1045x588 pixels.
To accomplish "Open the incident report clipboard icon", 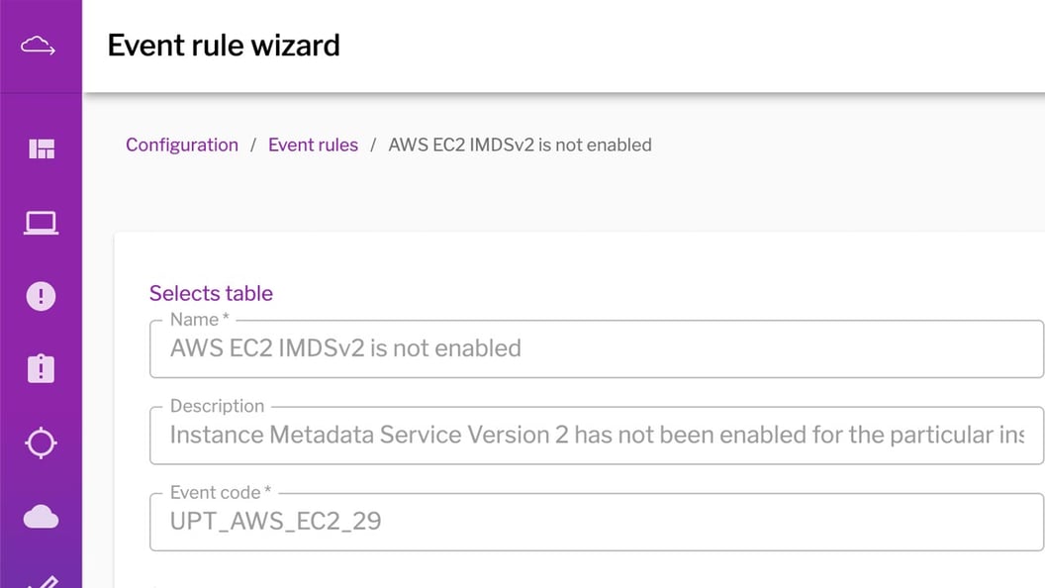I will tap(41, 368).
